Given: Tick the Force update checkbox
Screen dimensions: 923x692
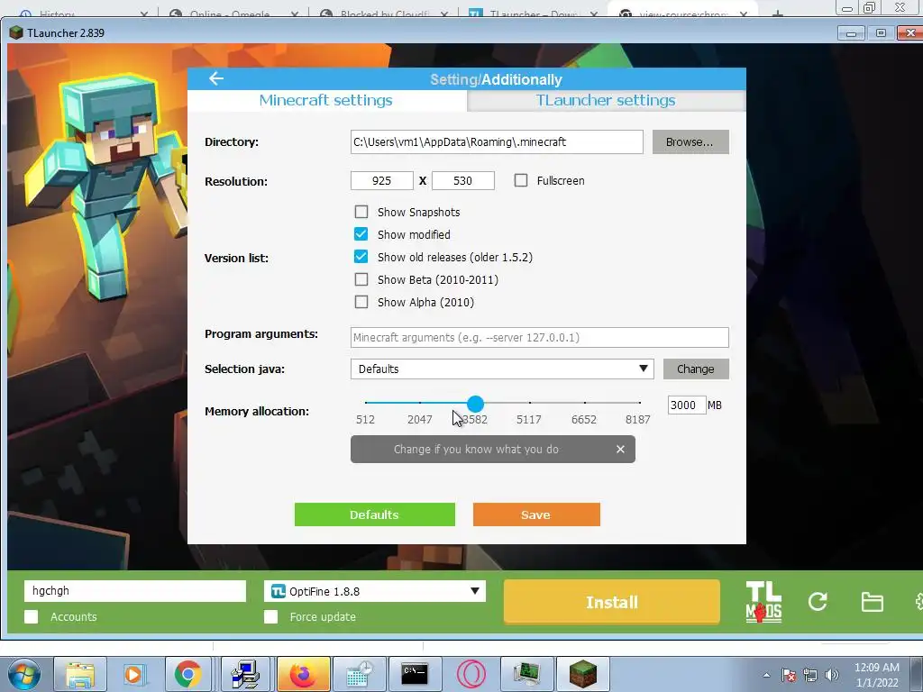Looking at the screenshot, I should [x=270, y=616].
